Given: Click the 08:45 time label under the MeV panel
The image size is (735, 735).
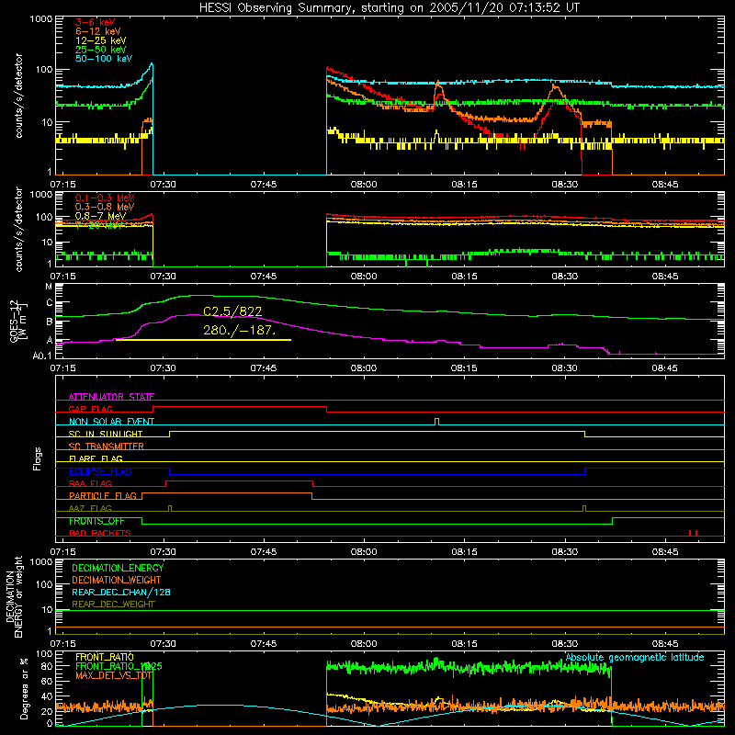Looking at the screenshot, I should click(x=664, y=277).
